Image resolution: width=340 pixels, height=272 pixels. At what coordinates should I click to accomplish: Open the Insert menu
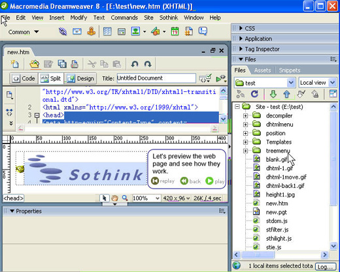tap(57, 18)
